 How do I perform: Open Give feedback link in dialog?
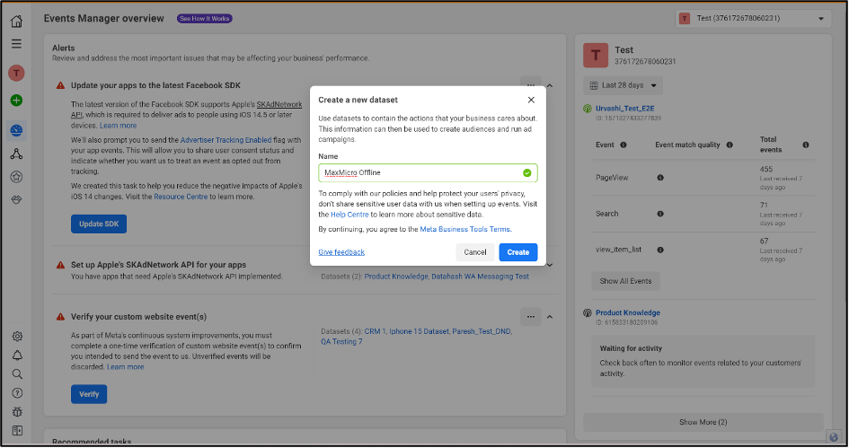point(341,252)
